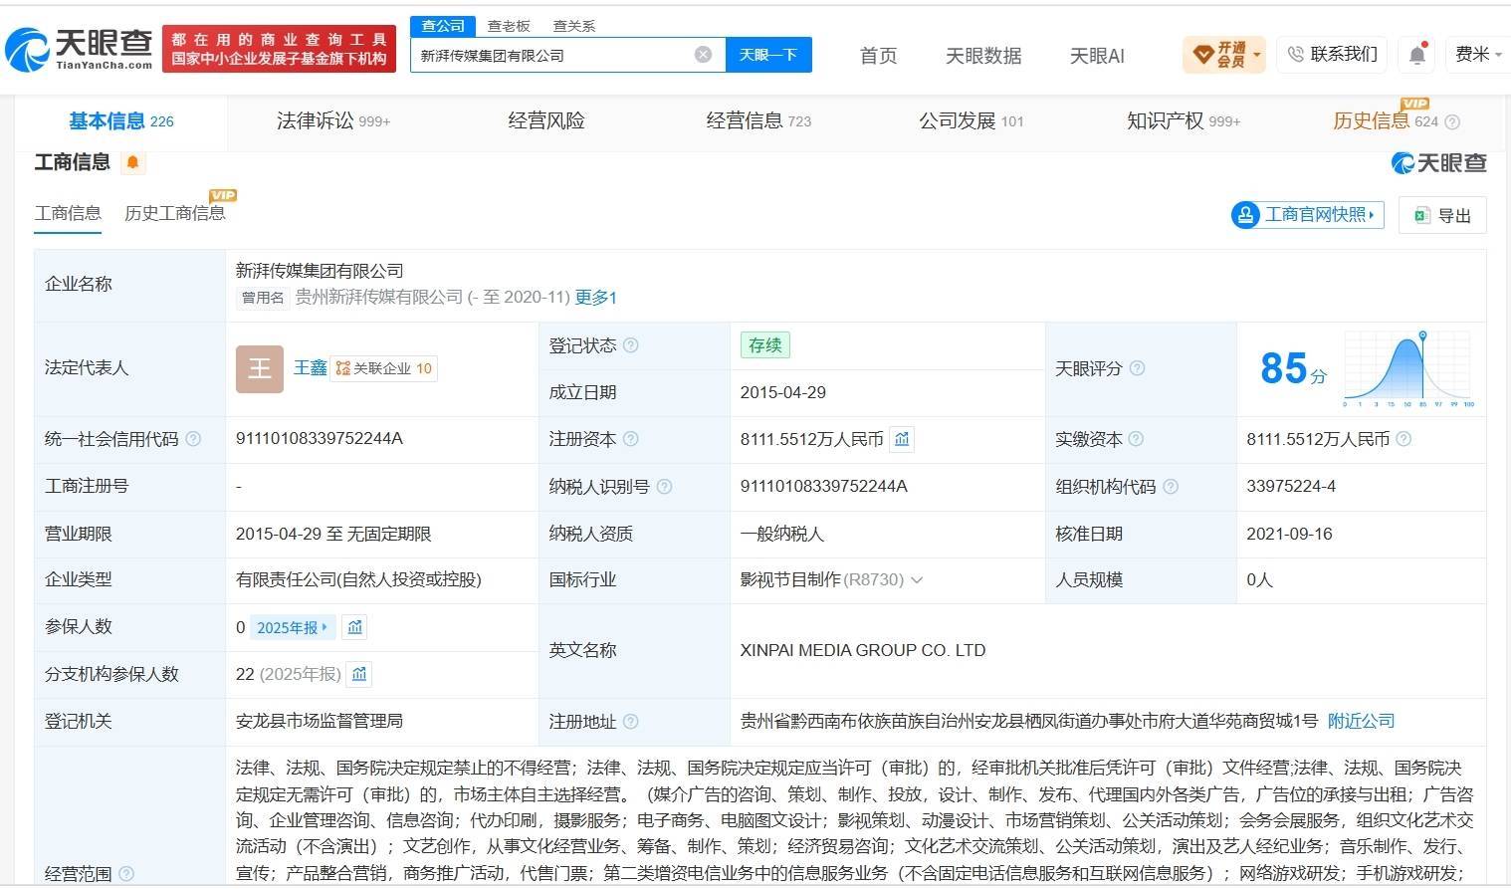Viewport: 1511px width, 889px height.
Task: Click the 登记机关 value 安龙县市场监督管理局
Action: coord(320,722)
